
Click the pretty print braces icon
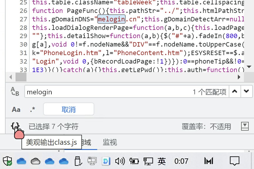pyautogui.click(x=15, y=127)
